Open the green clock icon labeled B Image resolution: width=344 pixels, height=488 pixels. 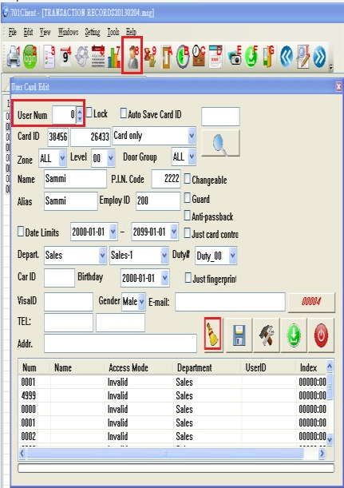click(183, 57)
